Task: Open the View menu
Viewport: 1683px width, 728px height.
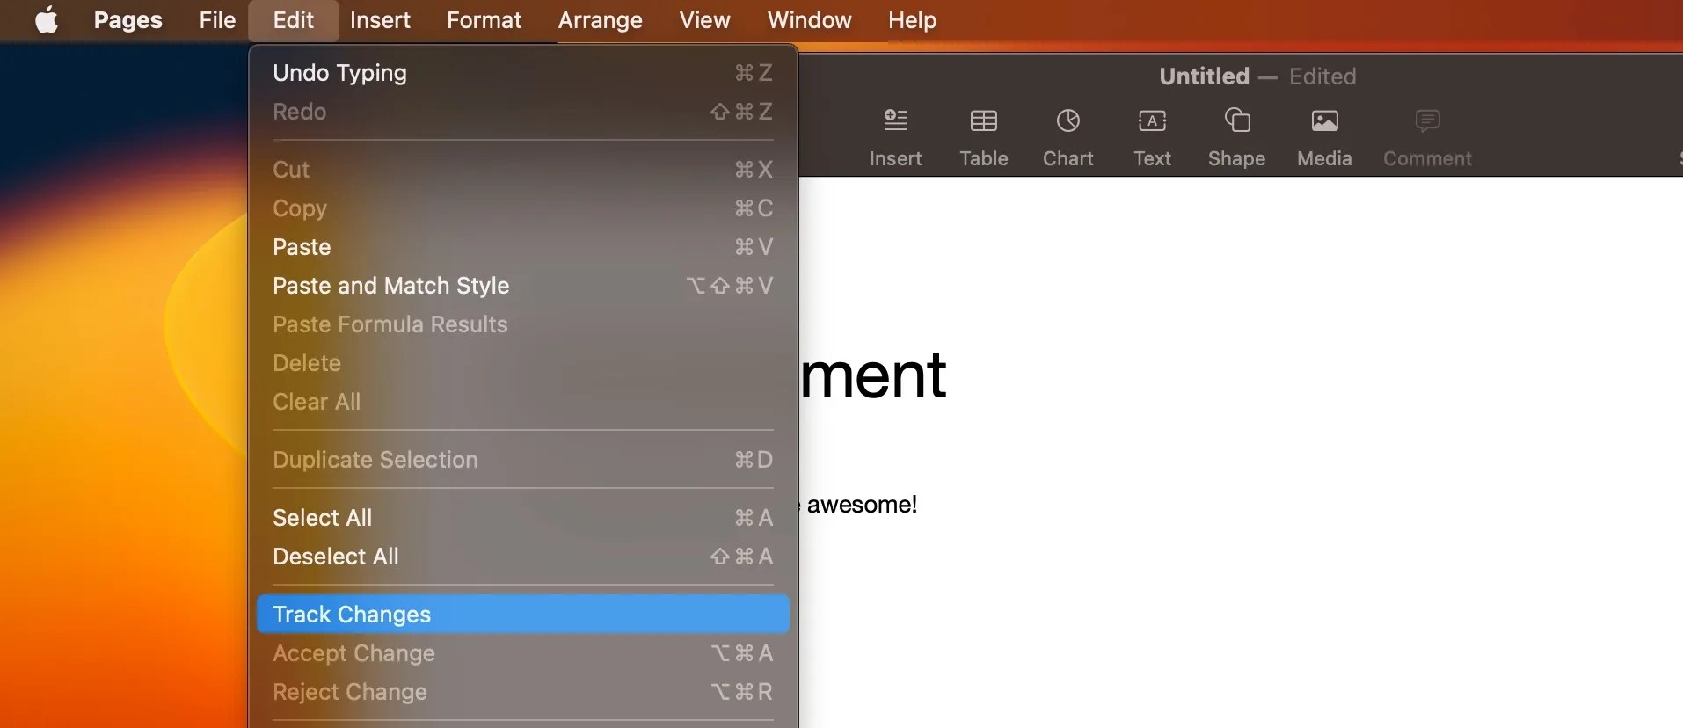Action: (x=704, y=20)
